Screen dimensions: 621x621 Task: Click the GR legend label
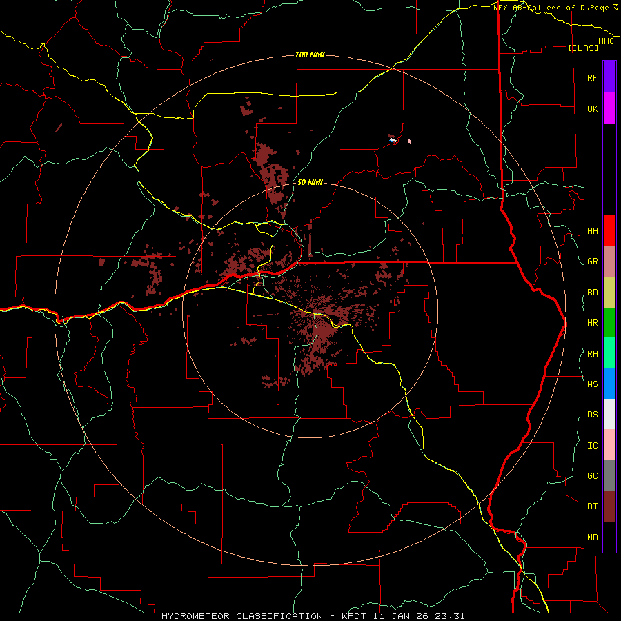click(x=592, y=262)
